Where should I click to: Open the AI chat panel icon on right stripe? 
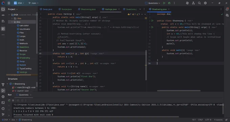(x=227, y=15)
